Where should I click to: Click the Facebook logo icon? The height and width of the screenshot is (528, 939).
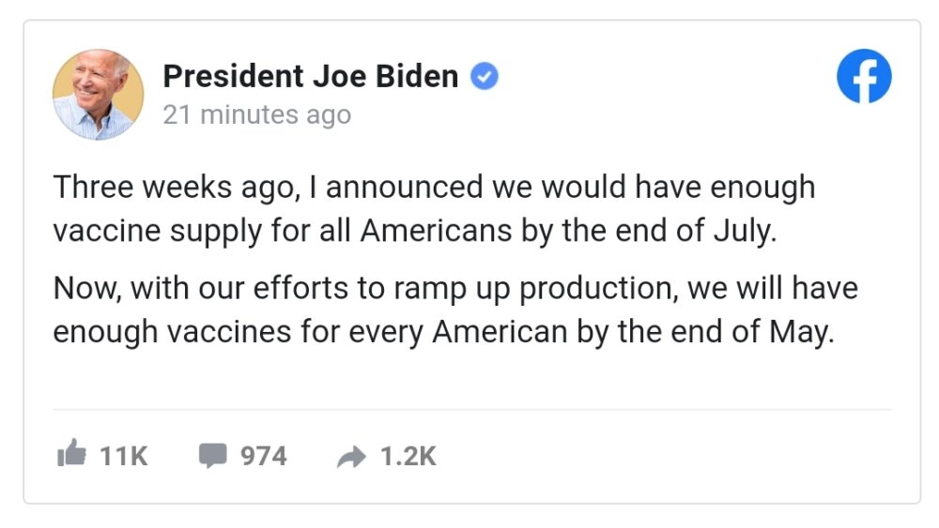[864, 76]
